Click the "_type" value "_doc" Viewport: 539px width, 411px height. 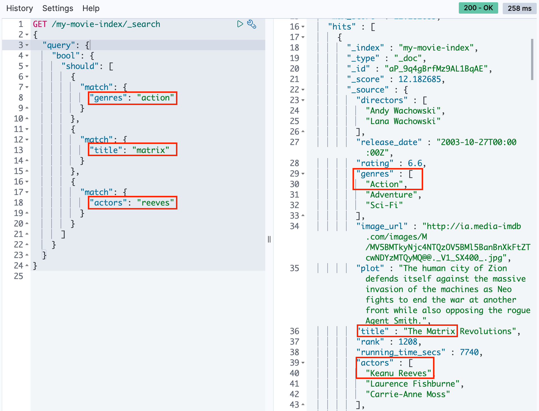coord(408,58)
